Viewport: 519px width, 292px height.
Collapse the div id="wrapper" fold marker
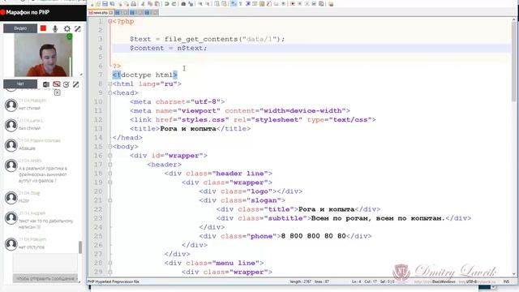pyautogui.click(x=110, y=156)
